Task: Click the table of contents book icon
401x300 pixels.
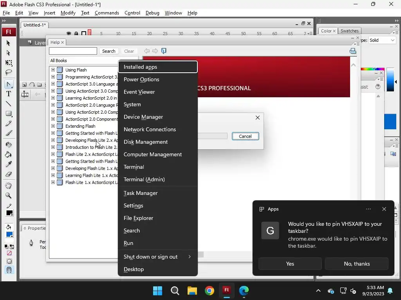Action: click(x=164, y=51)
